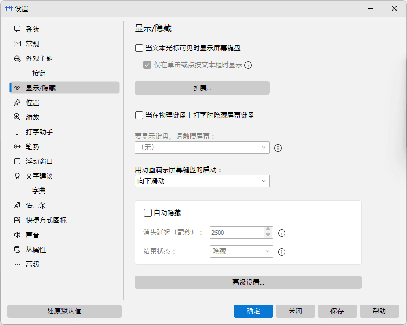This screenshot has width=407, height=325.
Task: Enable 当文本光标可见时显示屏幕键盘 checkbox
Action: 139,48
